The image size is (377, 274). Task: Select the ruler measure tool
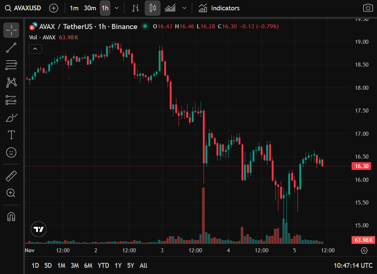tap(11, 176)
